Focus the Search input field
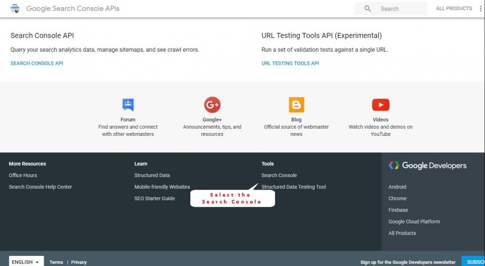485x266 pixels. (391, 9)
